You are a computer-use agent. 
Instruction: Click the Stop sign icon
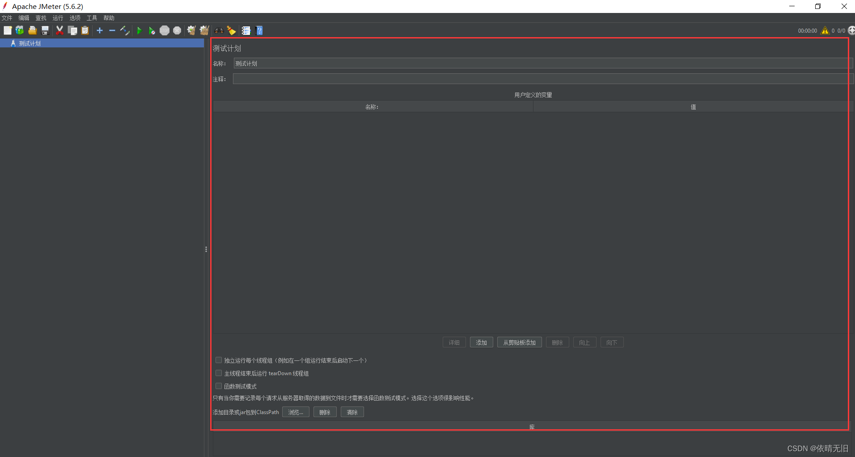165,30
